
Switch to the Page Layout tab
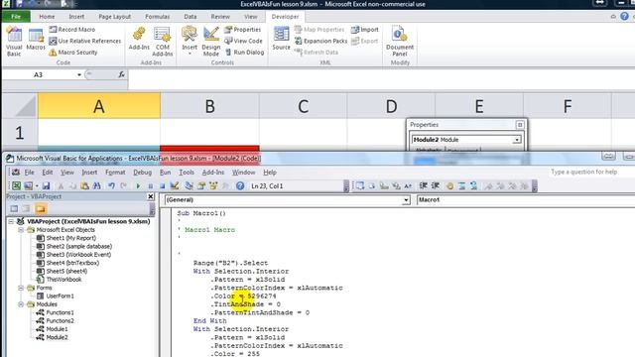point(115,17)
